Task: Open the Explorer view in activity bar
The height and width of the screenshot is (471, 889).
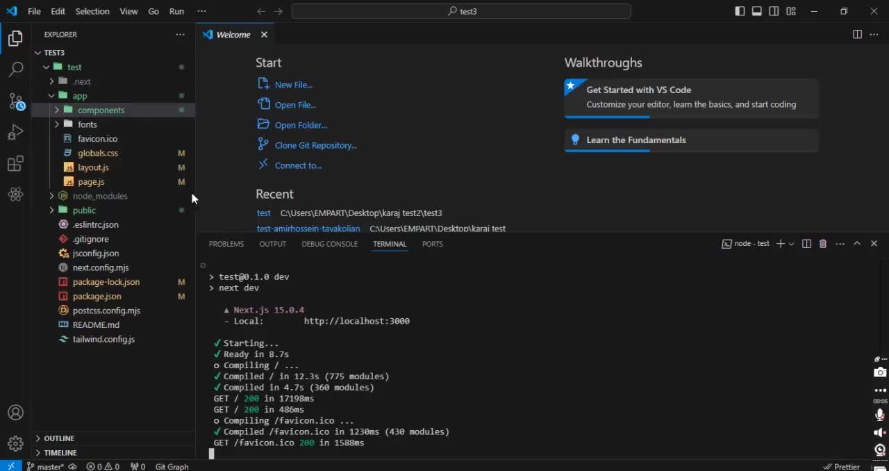Action: click(x=15, y=39)
